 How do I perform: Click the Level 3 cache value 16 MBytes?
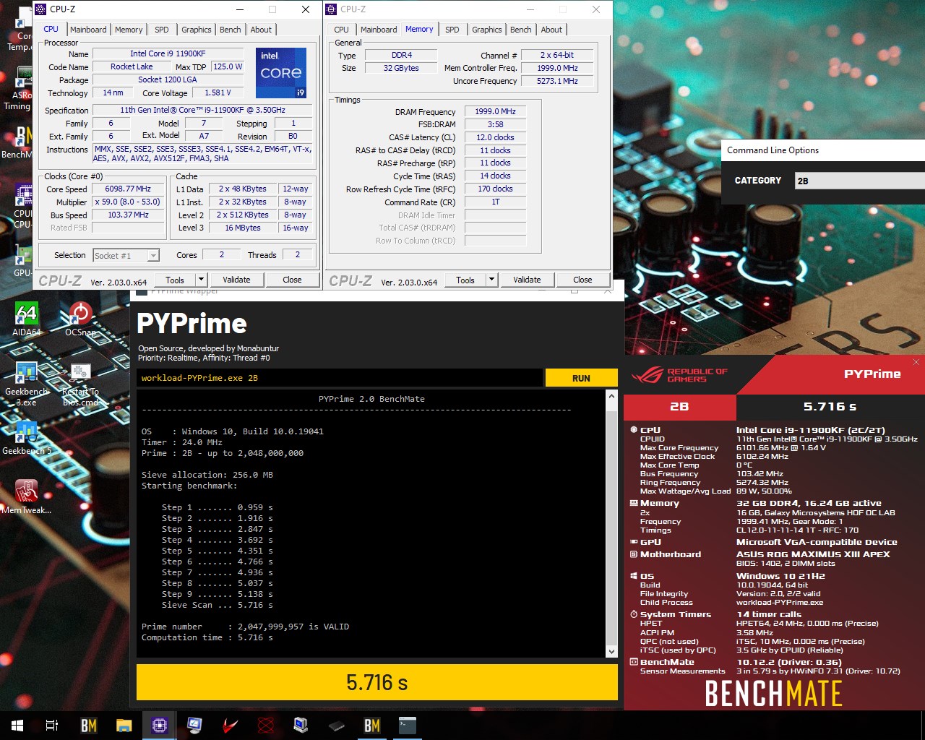[x=242, y=228]
